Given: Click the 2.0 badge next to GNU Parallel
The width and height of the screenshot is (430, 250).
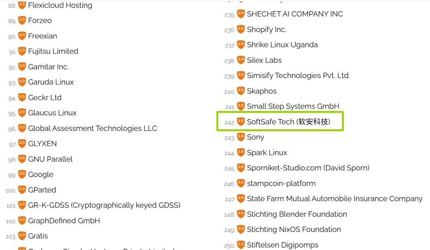Looking at the screenshot, I should click(22, 159).
